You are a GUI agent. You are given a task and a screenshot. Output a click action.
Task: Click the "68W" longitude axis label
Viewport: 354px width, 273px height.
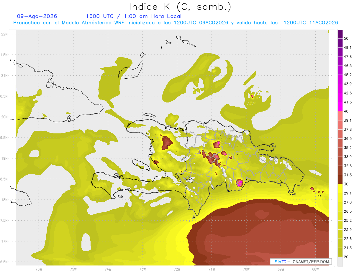[x=315, y=269]
